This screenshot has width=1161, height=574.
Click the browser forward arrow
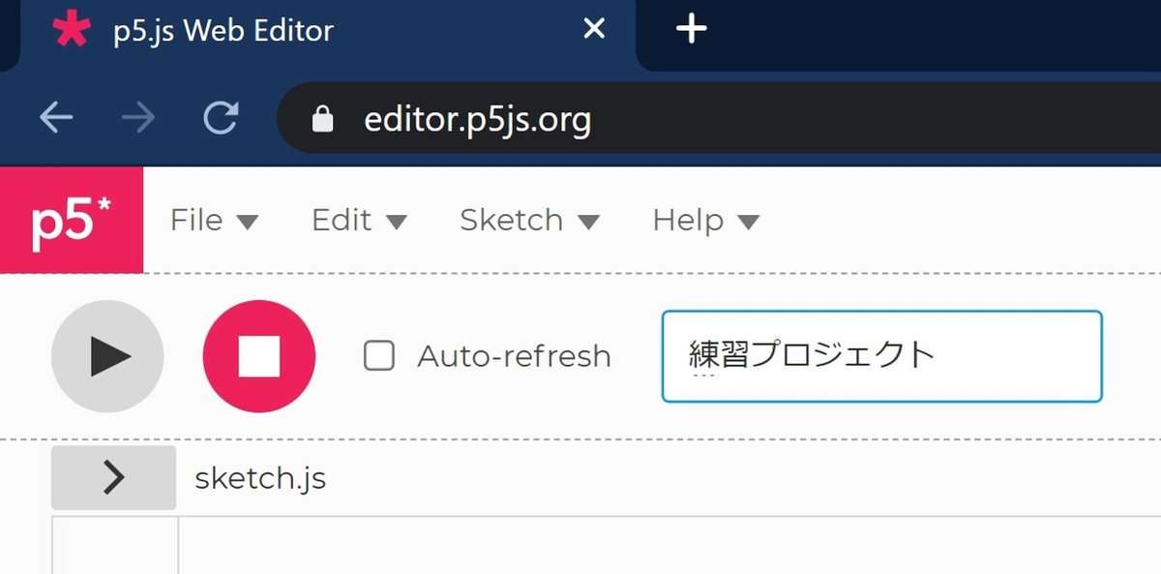click(x=138, y=119)
